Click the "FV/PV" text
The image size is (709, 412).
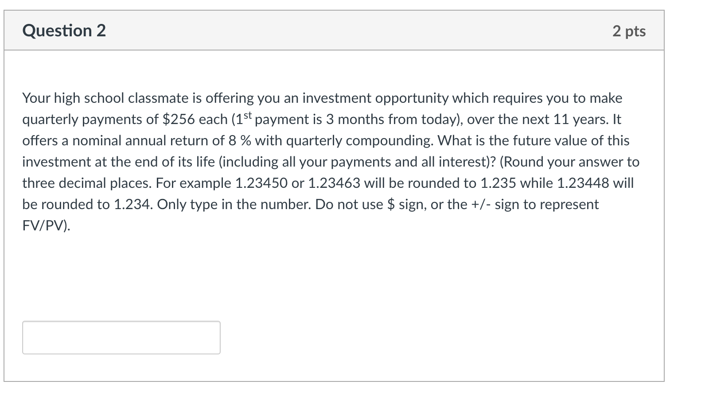click(44, 226)
